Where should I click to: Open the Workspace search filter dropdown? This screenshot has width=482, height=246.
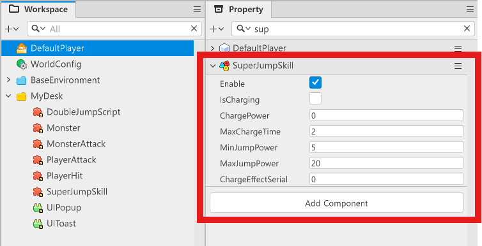click(39, 29)
